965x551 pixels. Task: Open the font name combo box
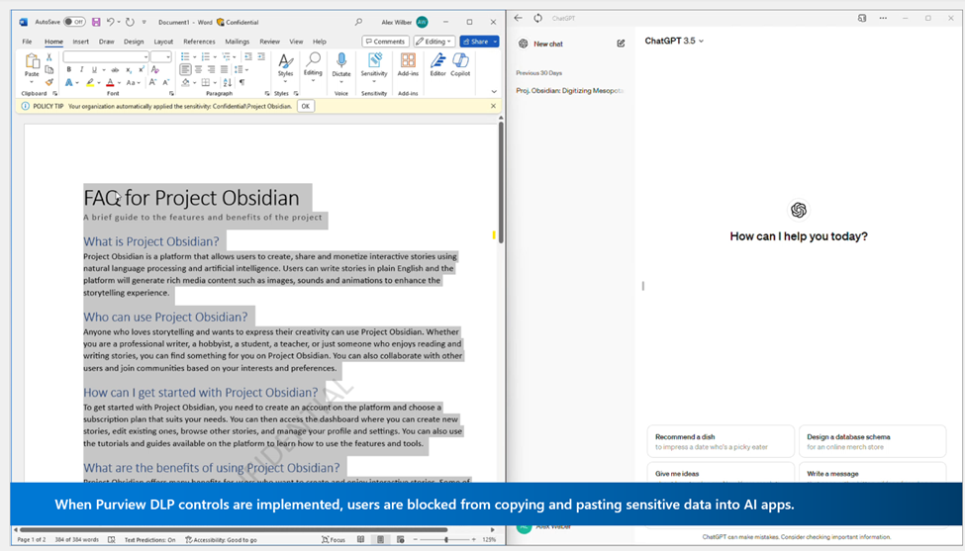106,56
